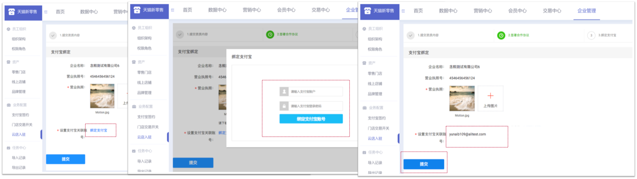Open 导出记录 in the left window sidebar
637x179 pixels.
point(19,167)
